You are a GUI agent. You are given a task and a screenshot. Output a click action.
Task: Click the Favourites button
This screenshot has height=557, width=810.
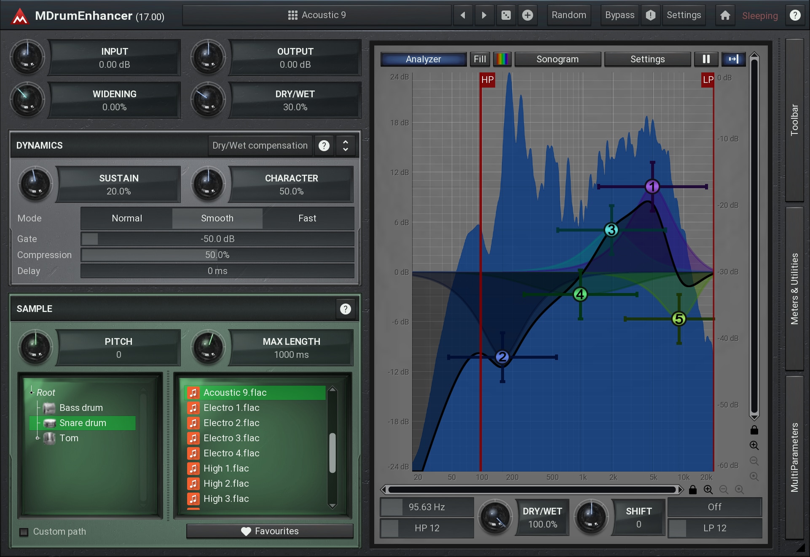[x=270, y=531]
